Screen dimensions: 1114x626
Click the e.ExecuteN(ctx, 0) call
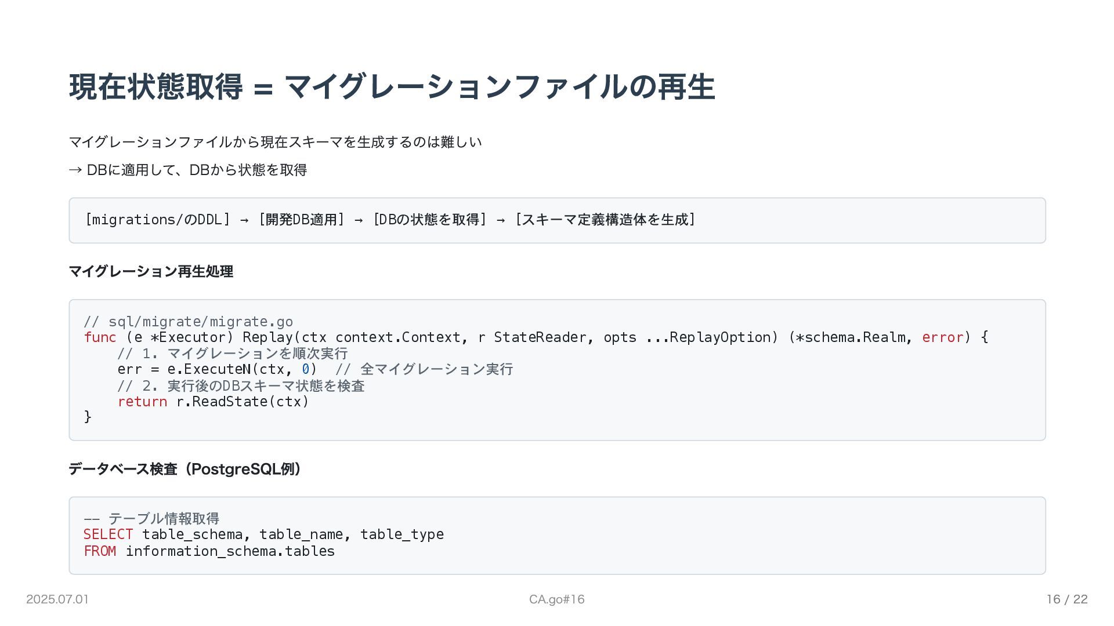(242, 369)
